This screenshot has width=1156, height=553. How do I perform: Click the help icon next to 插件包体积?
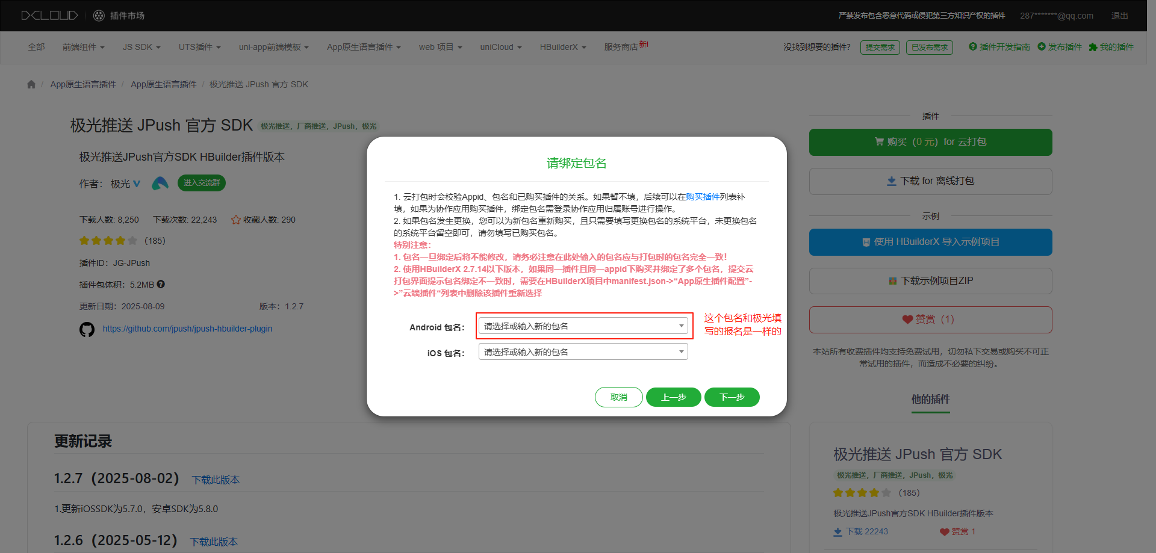pos(161,284)
